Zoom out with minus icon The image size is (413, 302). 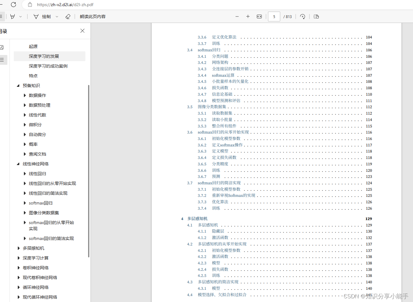[237, 17]
